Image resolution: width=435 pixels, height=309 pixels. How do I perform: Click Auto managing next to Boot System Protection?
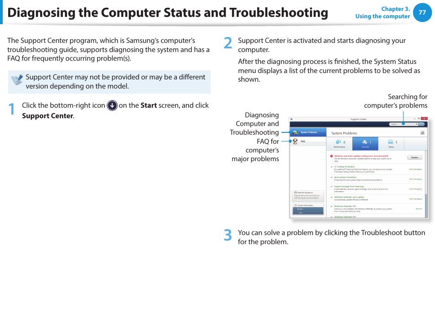pyautogui.click(x=415, y=179)
